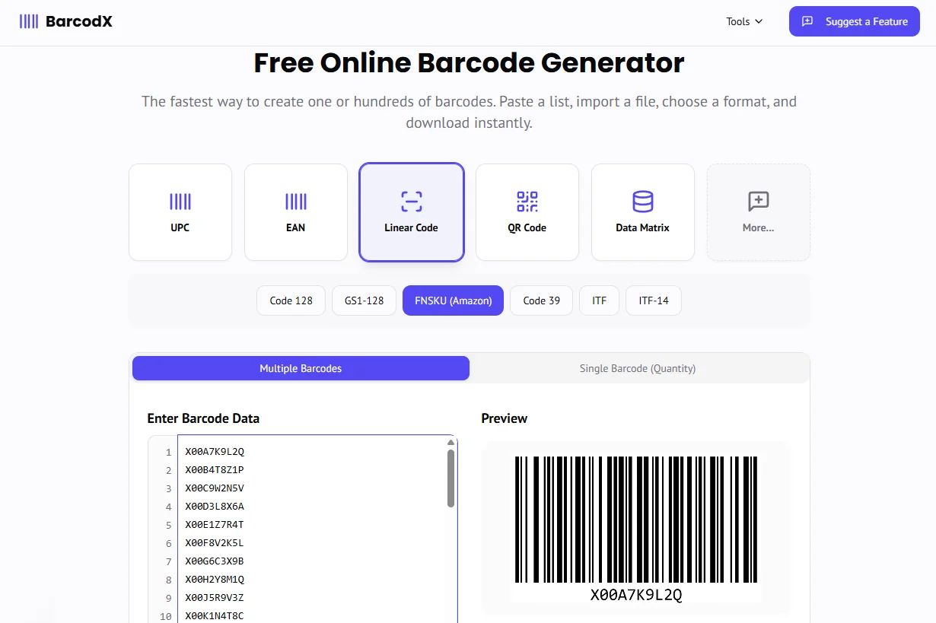
Task: Keep FNSKU (Amazon) format selected
Action: [453, 300]
